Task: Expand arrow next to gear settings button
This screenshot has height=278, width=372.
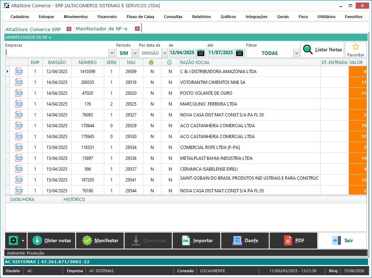Action: coord(23,240)
